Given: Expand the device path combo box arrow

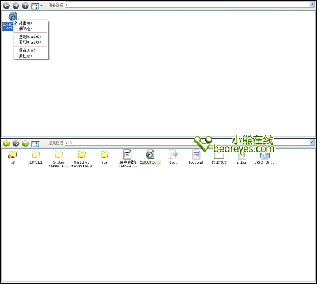Looking at the screenshot, I should [x=312, y=5].
